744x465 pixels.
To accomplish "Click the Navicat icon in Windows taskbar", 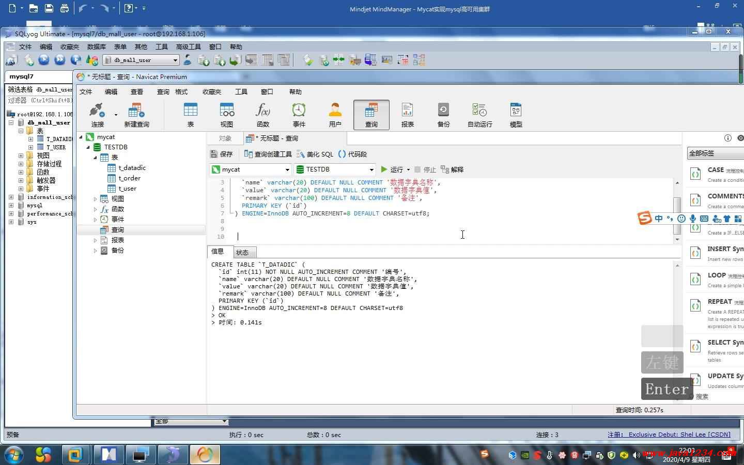I will 205,454.
